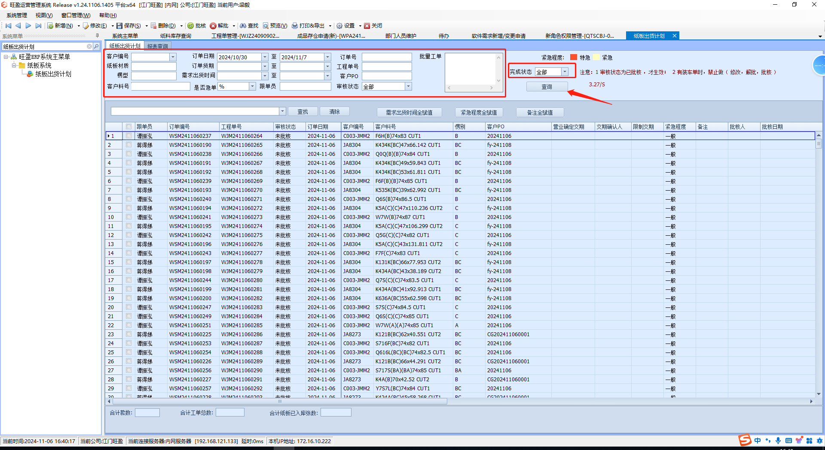Click into the 客户料号 input field

(161, 86)
